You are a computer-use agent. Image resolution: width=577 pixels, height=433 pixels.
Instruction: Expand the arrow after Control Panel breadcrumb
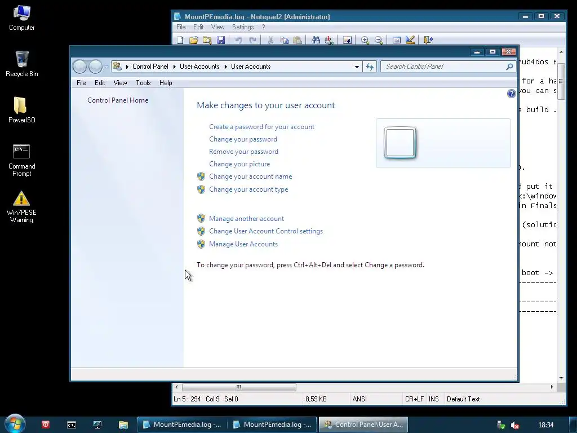175,67
